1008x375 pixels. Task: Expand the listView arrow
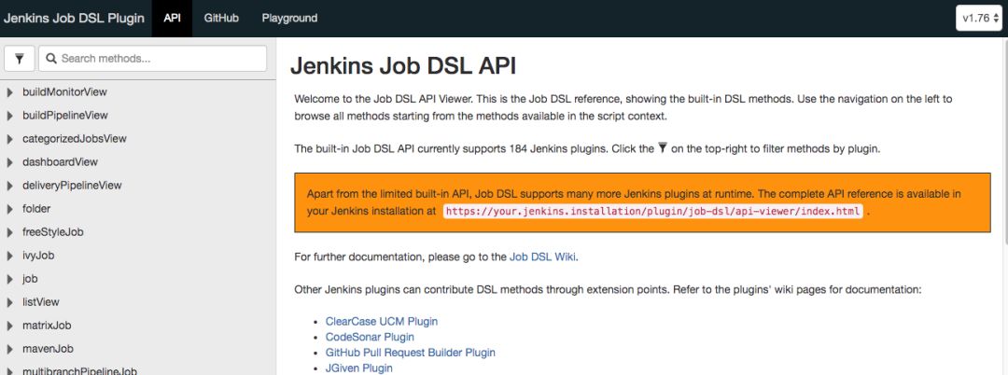click(x=9, y=302)
